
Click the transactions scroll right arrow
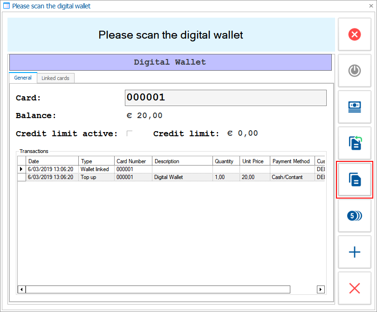click(321, 290)
